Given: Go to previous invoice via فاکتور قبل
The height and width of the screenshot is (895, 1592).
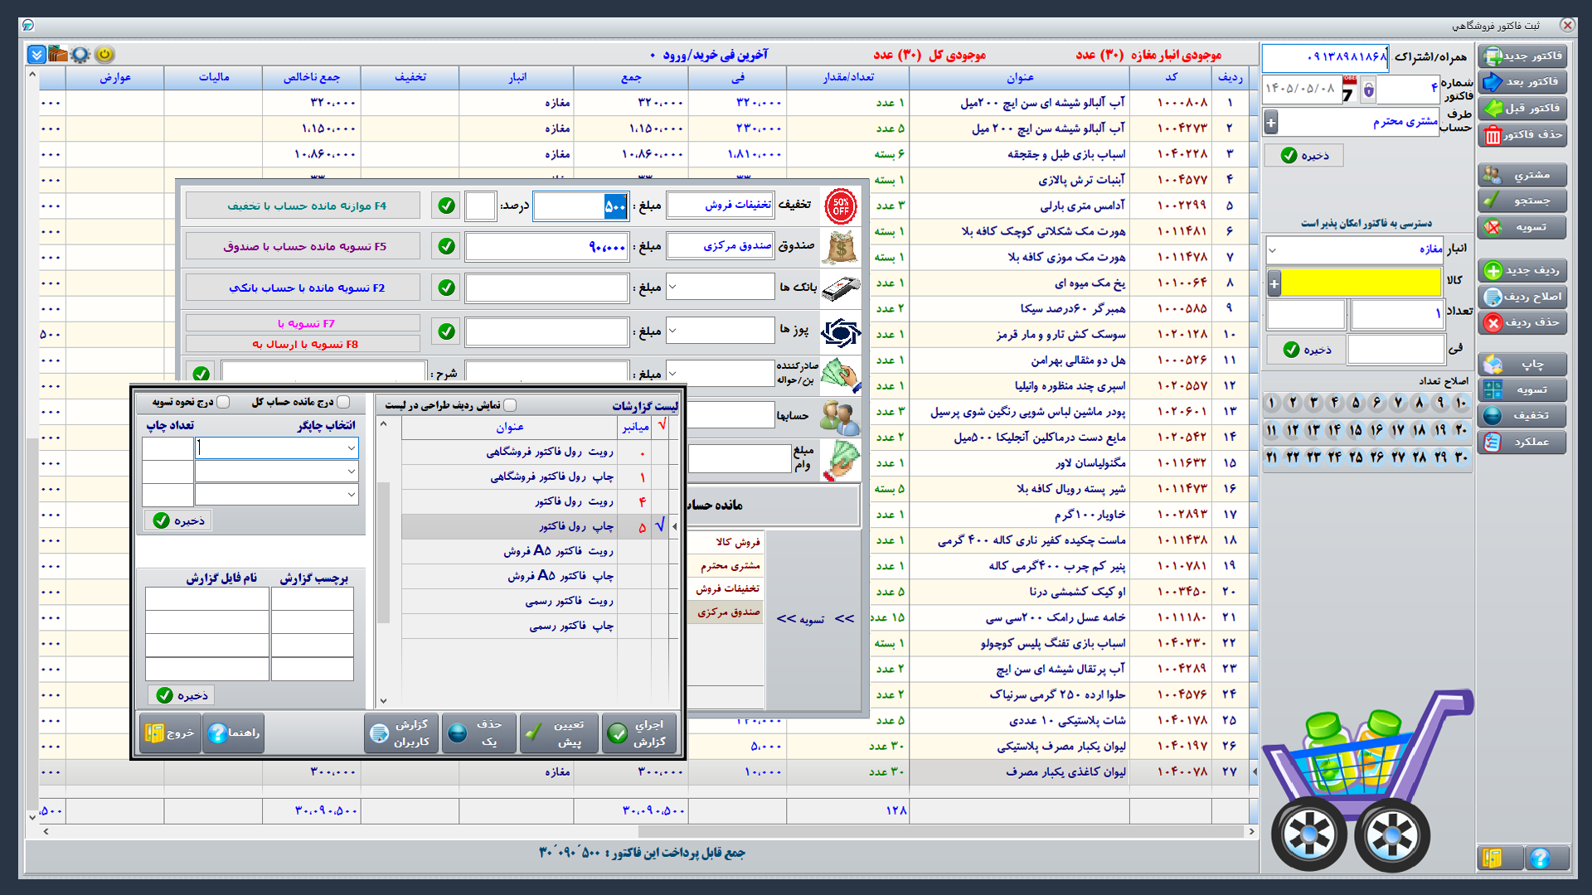Looking at the screenshot, I should click(1522, 108).
